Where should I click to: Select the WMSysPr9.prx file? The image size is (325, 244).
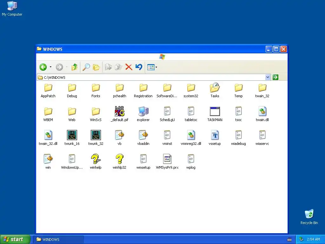click(x=167, y=162)
